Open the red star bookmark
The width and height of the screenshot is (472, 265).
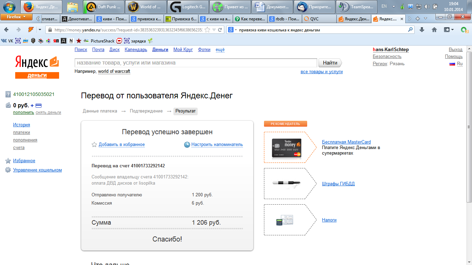79,41
